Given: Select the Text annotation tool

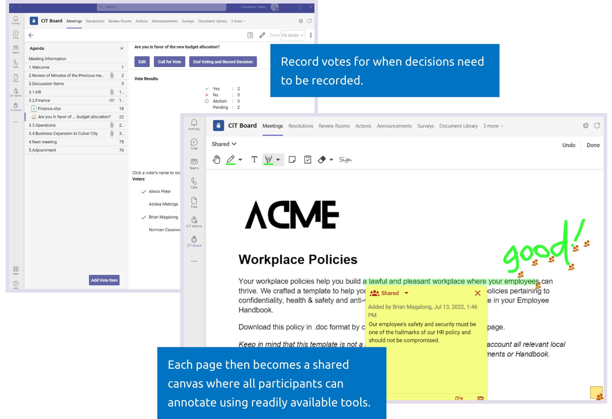Looking at the screenshot, I should (254, 160).
